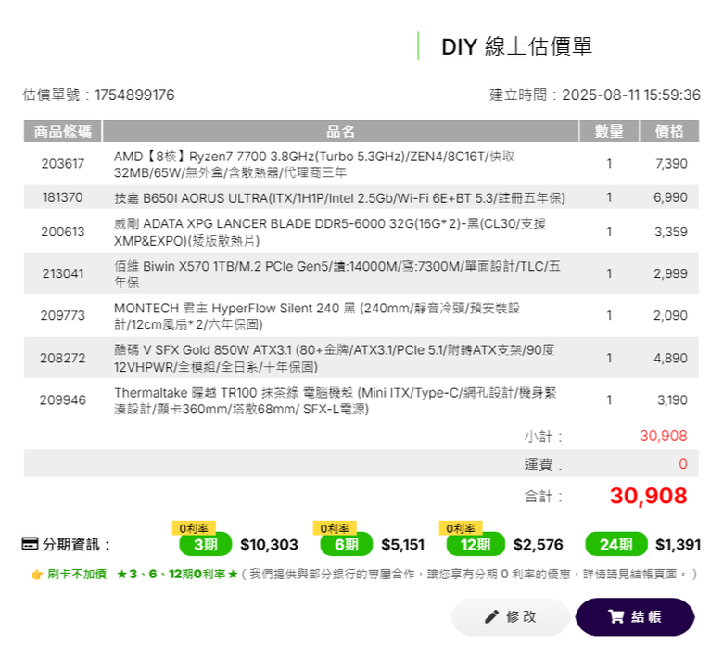Screen dimensions: 723x658
Task: Click product code 181370
Action: coord(63,197)
